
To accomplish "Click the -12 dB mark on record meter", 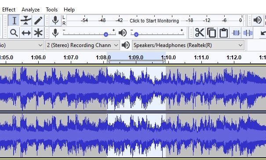I will pos(207,20).
